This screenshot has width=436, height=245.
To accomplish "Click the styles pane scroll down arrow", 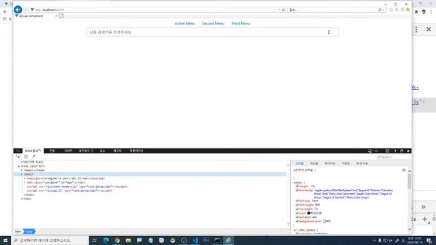I will (x=409, y=229).
